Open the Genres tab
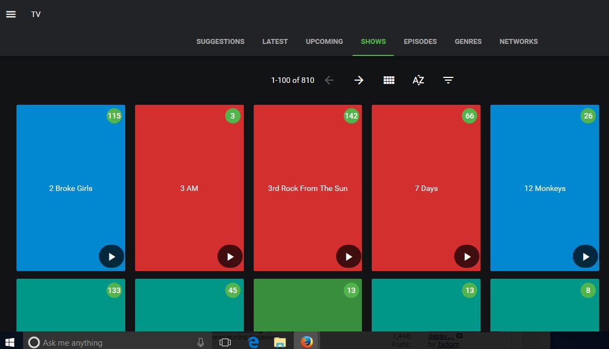Viewport: 609px width, 349px height. pyautogui.click(x=468, y=41)
